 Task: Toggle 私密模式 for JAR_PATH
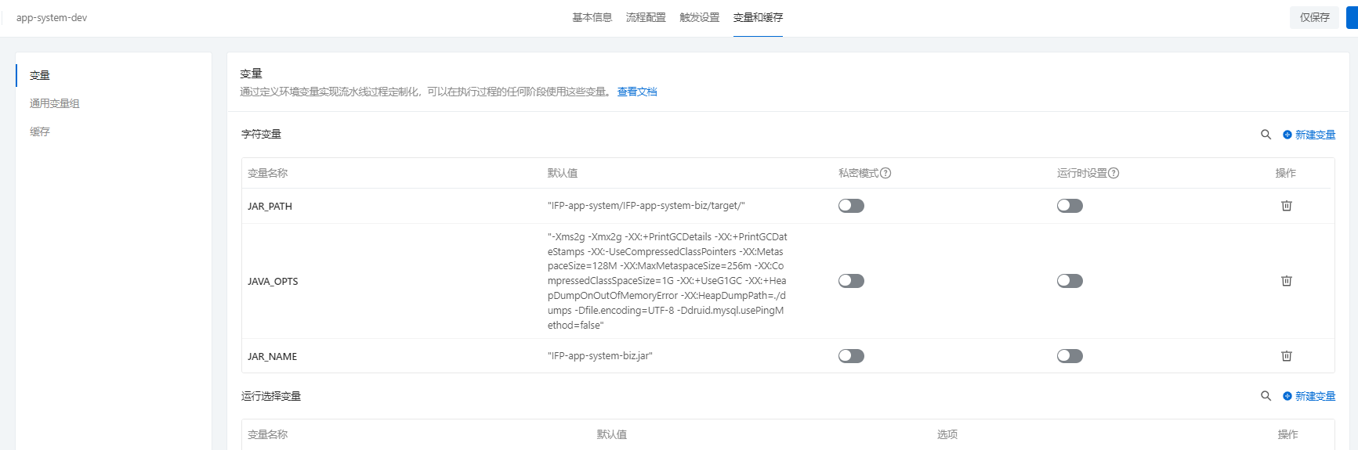(851, 206)
